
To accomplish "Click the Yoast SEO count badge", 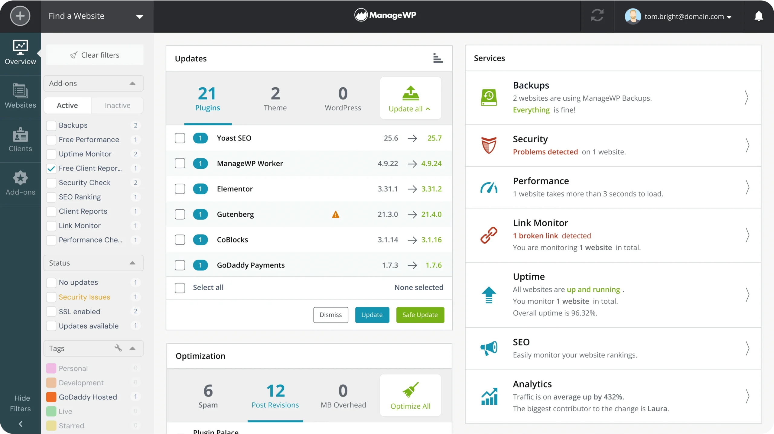I will pos(200,138).
